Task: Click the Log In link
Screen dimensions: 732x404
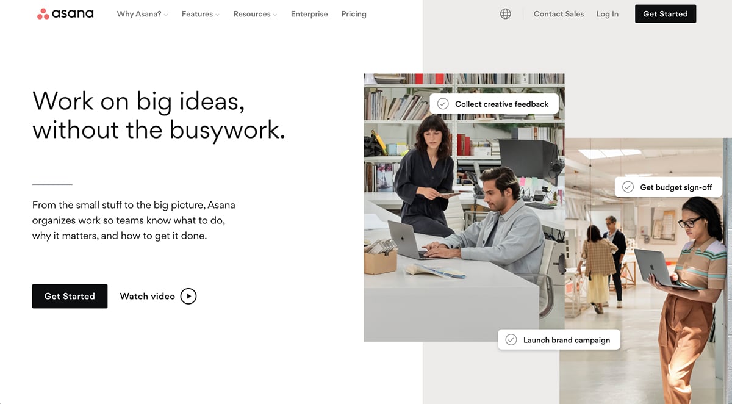Action: pos(607,13)
